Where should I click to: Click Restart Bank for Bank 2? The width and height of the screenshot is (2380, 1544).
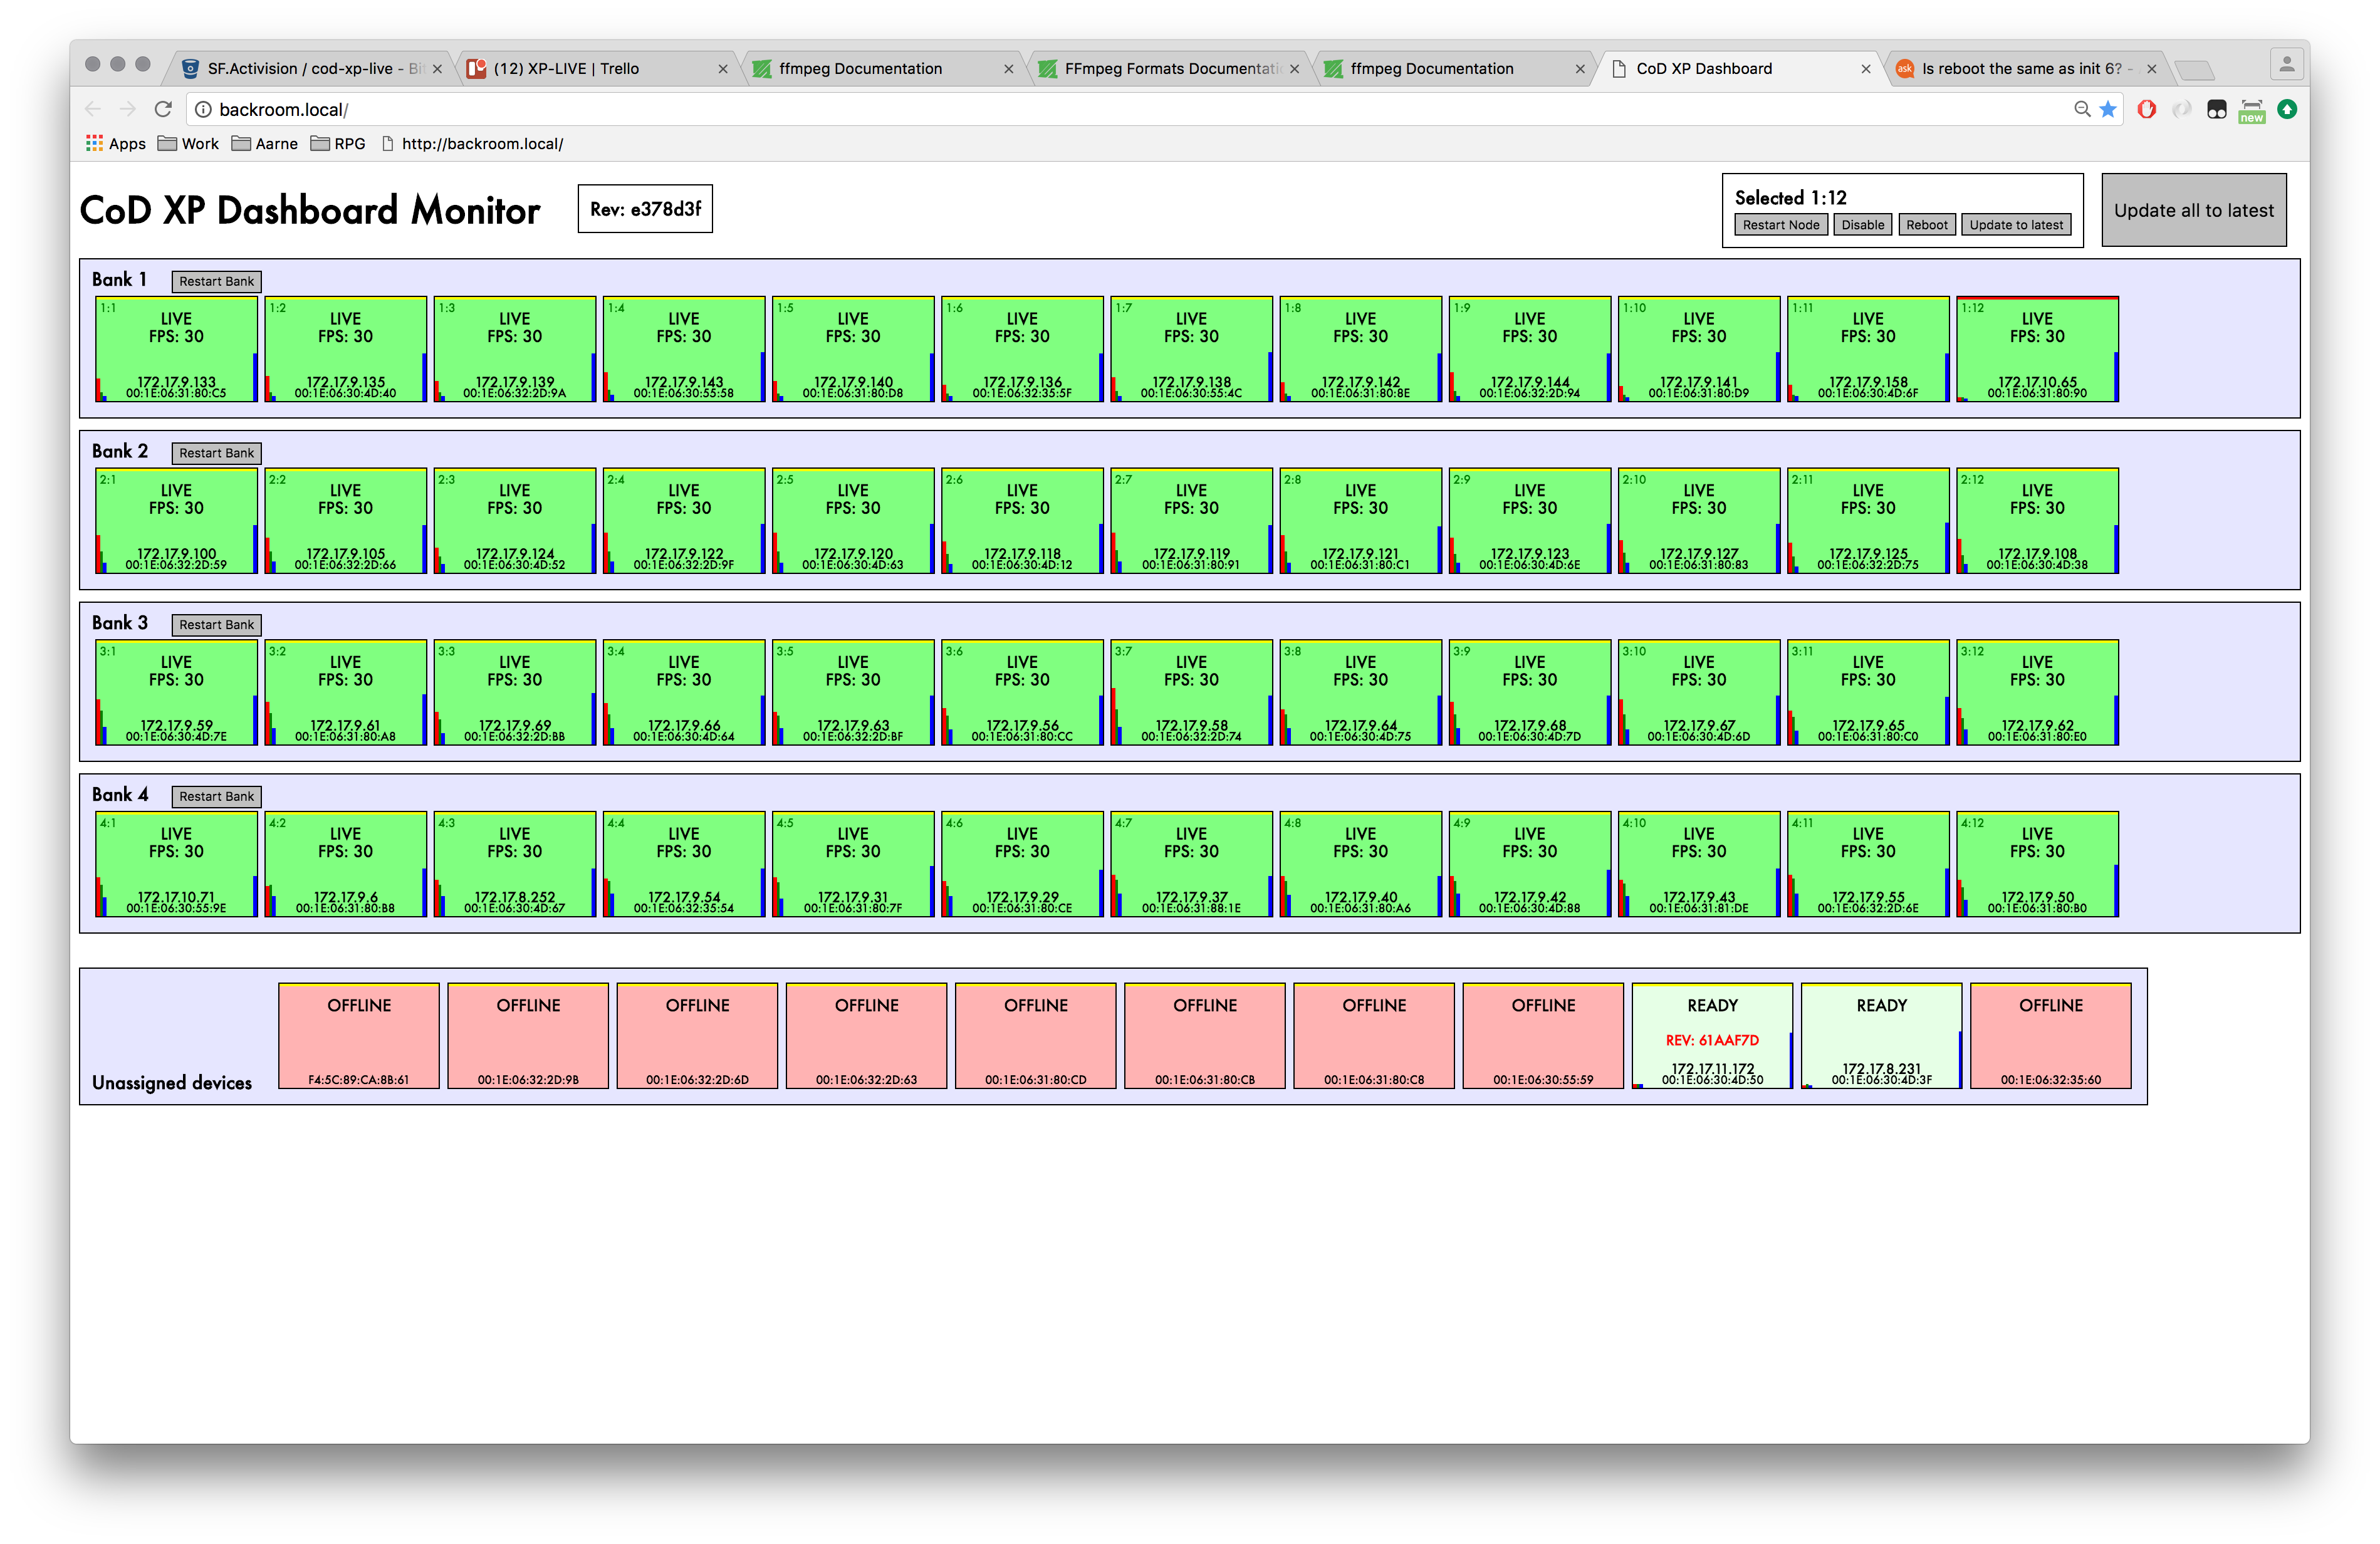pyautogui.click(x=216, y=453)
